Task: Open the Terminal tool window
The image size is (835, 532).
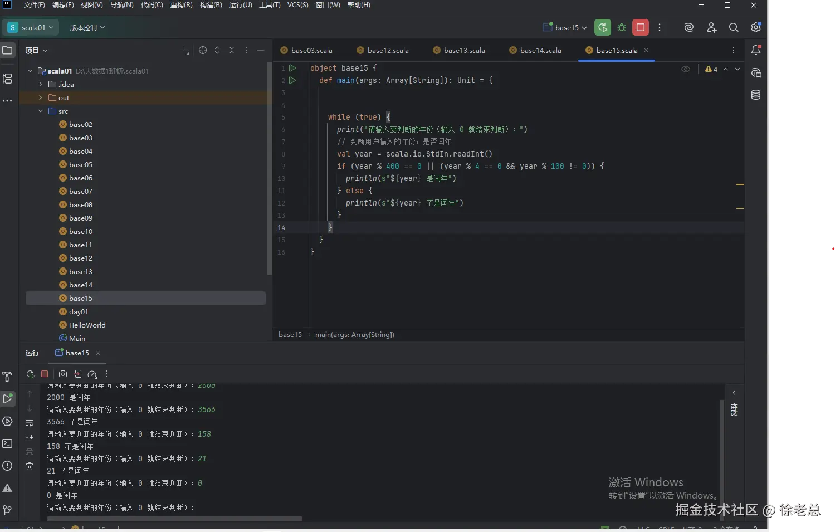Action: (x=7, y=443)
